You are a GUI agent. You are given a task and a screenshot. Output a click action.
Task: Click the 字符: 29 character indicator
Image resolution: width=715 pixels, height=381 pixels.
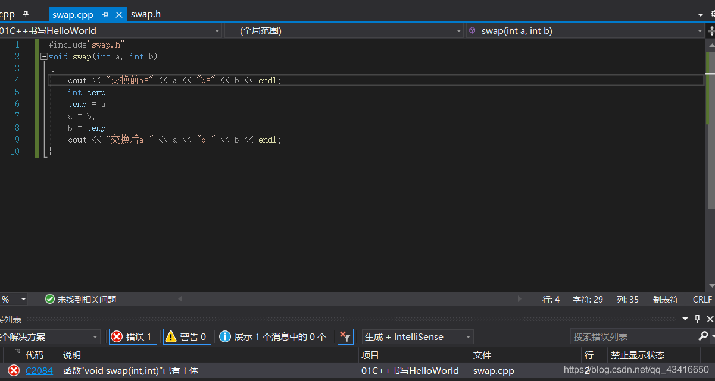point(588,300)
